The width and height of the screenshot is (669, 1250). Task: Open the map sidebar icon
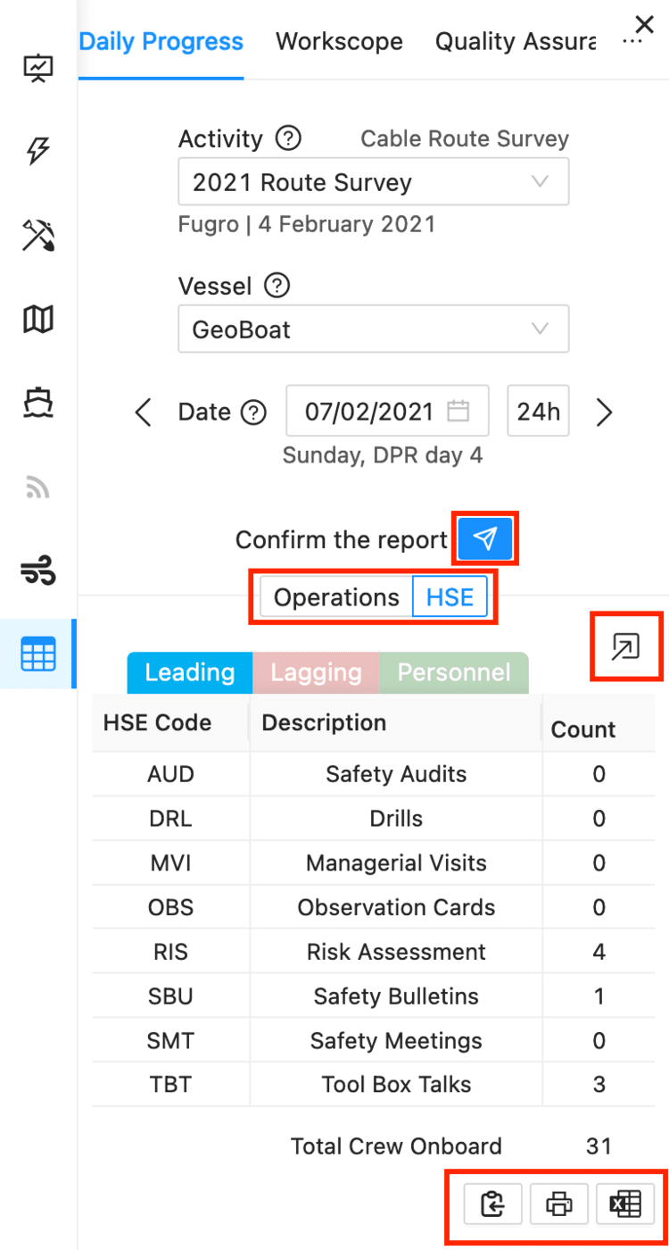coord(38,319)
